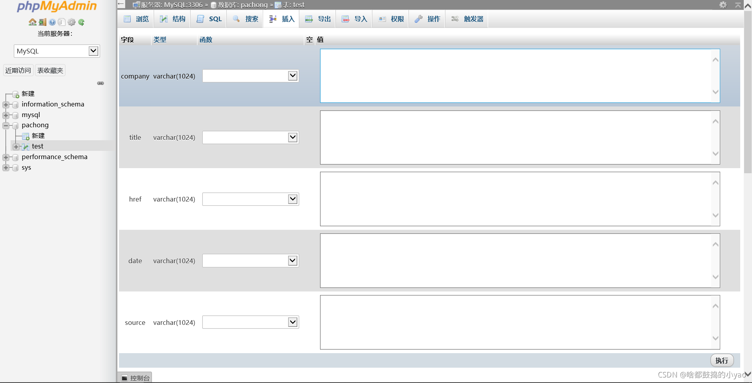Click the new table icon under pachong
The height and width of the screenshot is (383, 752).
coord(26,136)
